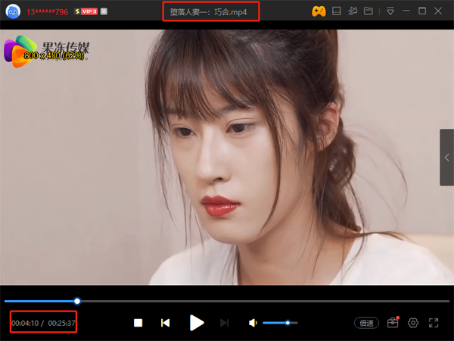Toggle fullscreen mode
The height and width of the screenshot is (341, 454).
(x=434, y=323)
